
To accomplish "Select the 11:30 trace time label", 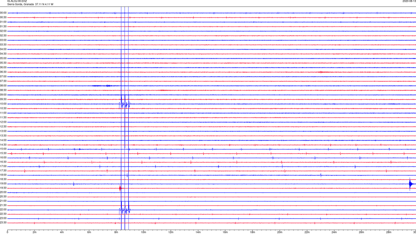I will point(3,117).
